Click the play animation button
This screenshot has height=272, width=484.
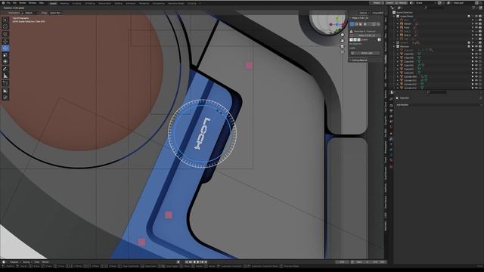(198, 262)
